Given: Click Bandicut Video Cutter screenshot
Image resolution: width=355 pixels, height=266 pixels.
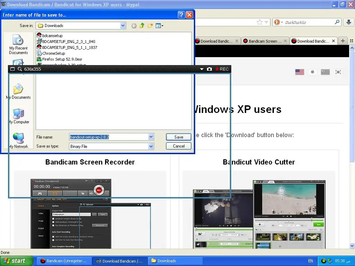Looking at the screenshot, I should coord(259,214).
